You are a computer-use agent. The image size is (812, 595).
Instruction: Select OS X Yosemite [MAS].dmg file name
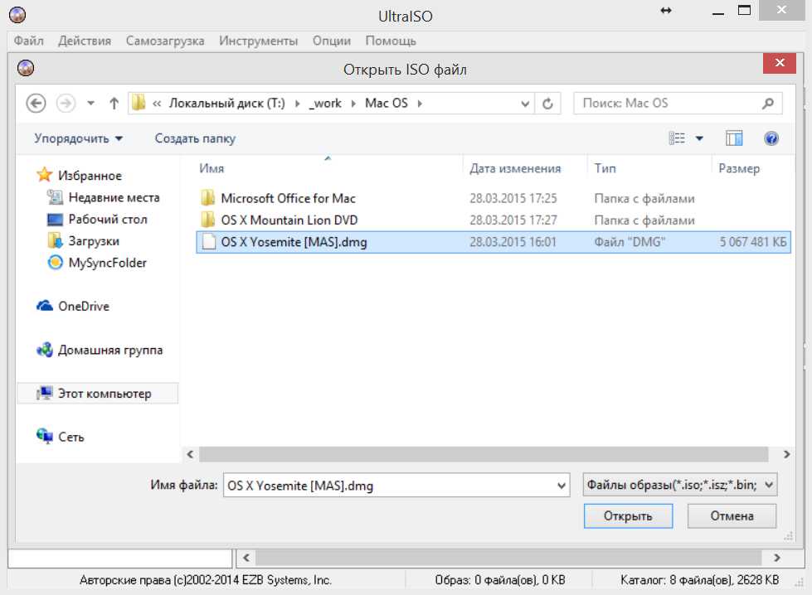click(294, 242)
